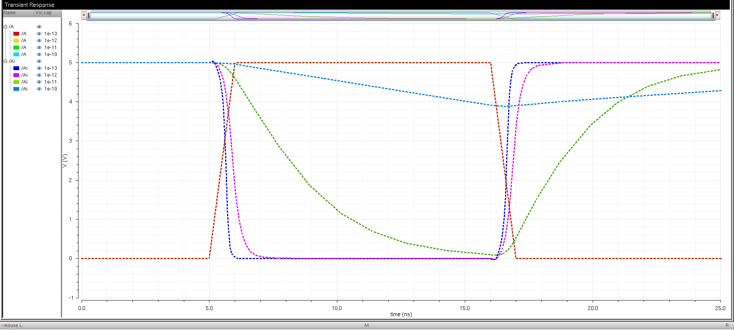Select the /Ai trace with cap 1e-11

25,82
